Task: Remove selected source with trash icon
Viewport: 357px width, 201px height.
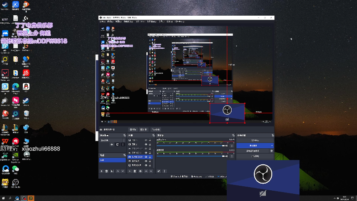Action: (x=135, y=171)
